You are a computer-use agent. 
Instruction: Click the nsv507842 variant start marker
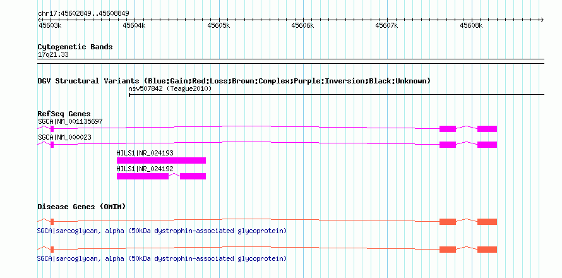coord(129,95)
